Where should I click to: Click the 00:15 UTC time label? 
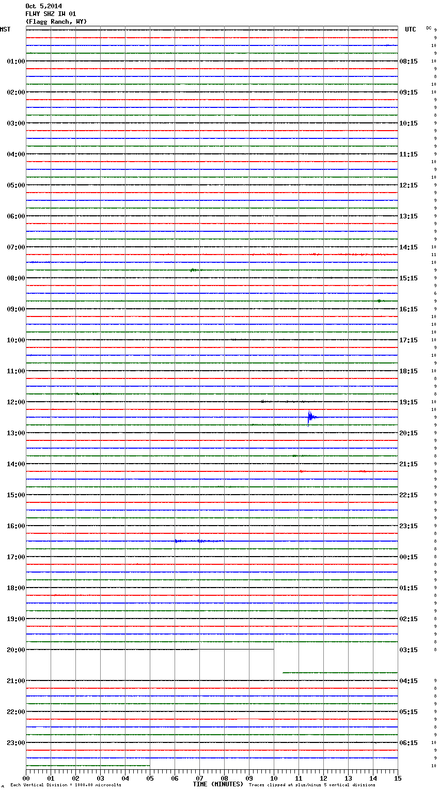click(x=409, y=557)
